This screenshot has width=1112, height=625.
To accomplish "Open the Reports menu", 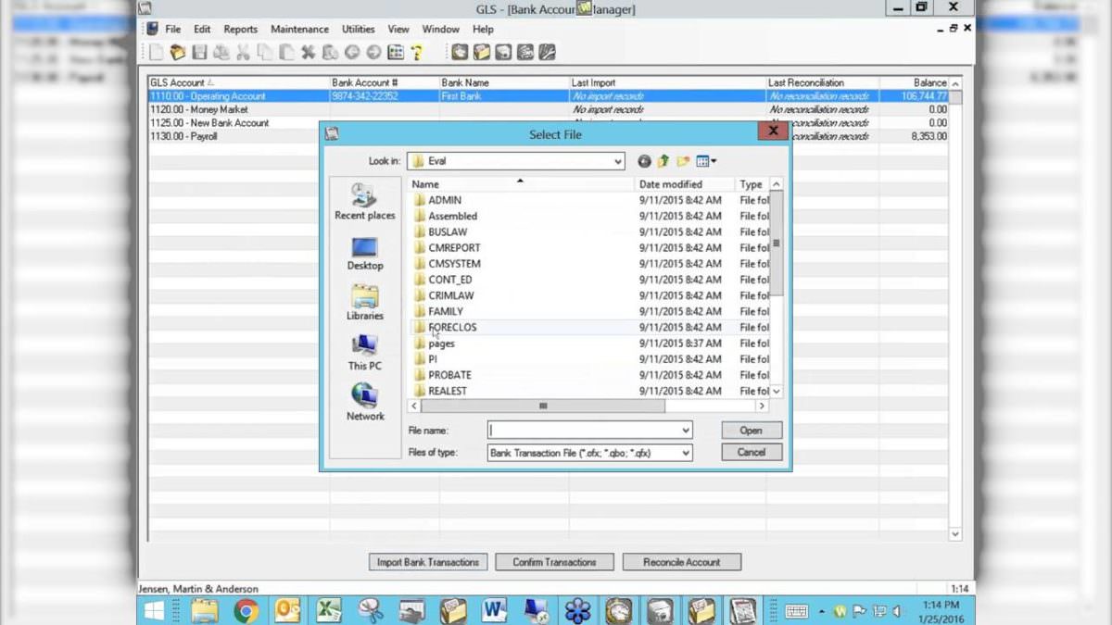I will 240,29.
